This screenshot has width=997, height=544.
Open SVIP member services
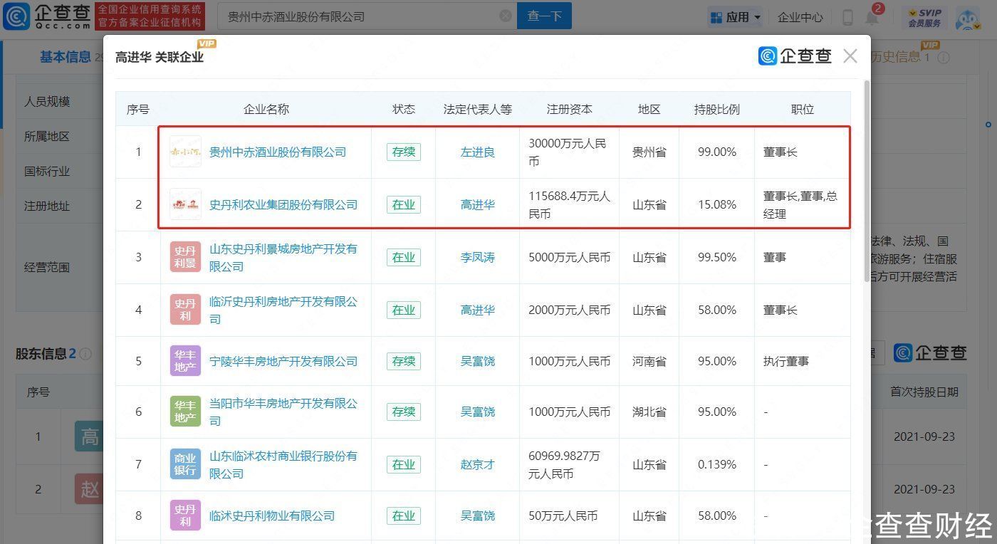(x=924, y=18)
